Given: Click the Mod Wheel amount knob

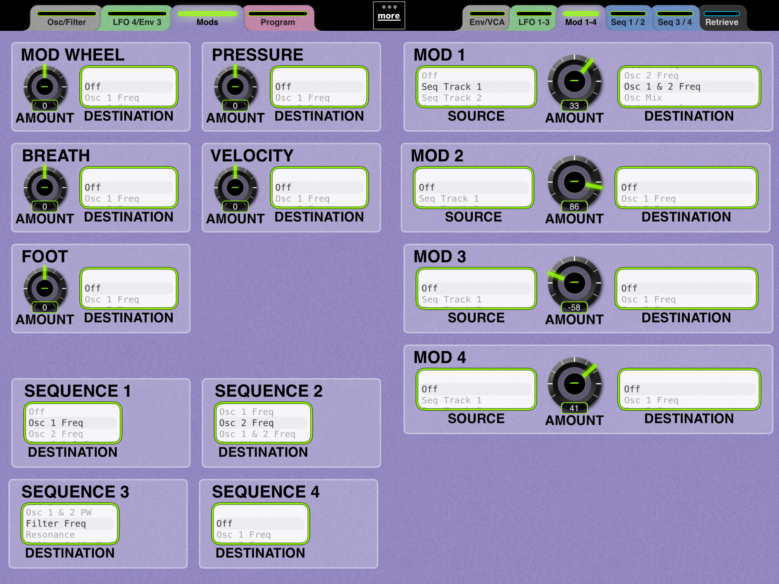Looking at the screenshot, I should click(45, 86).
